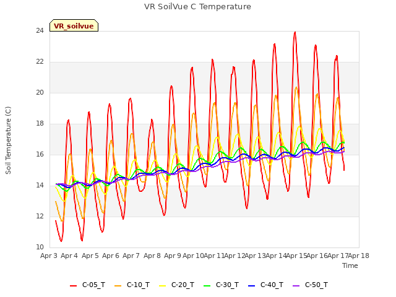Select the C-10_T legend label
The image size is (396, 297).
click(138, 285)
